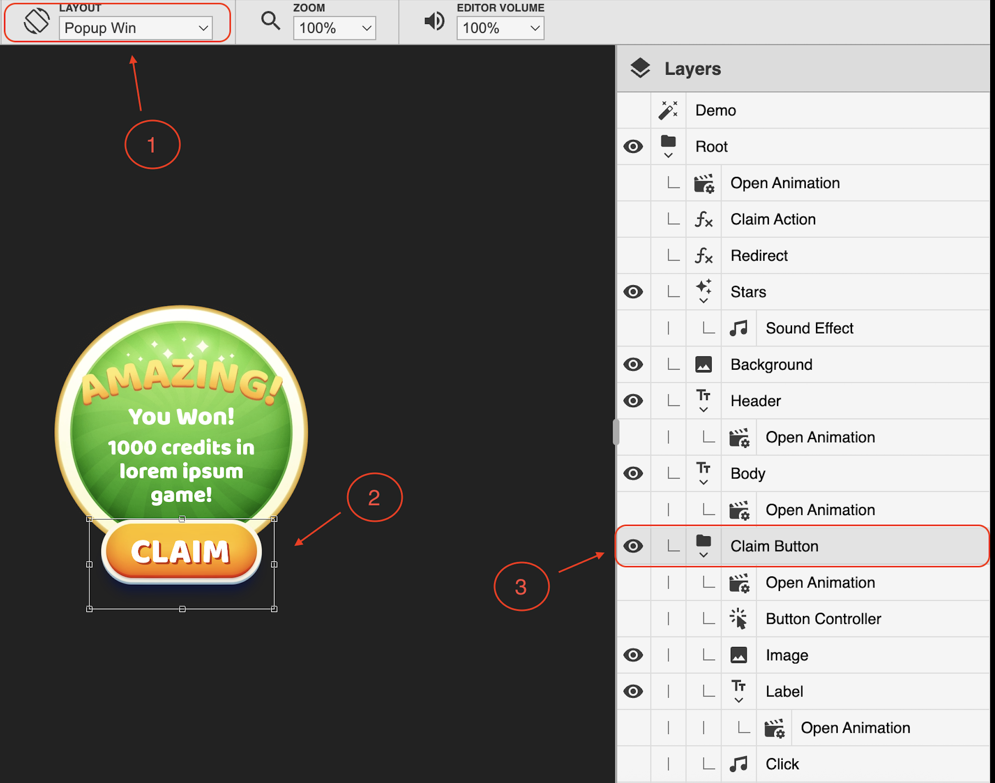Image resolution: width=995 pixels, height=783 pixels.
Task: Collapse the Label layer chevron
Action: 738,700
